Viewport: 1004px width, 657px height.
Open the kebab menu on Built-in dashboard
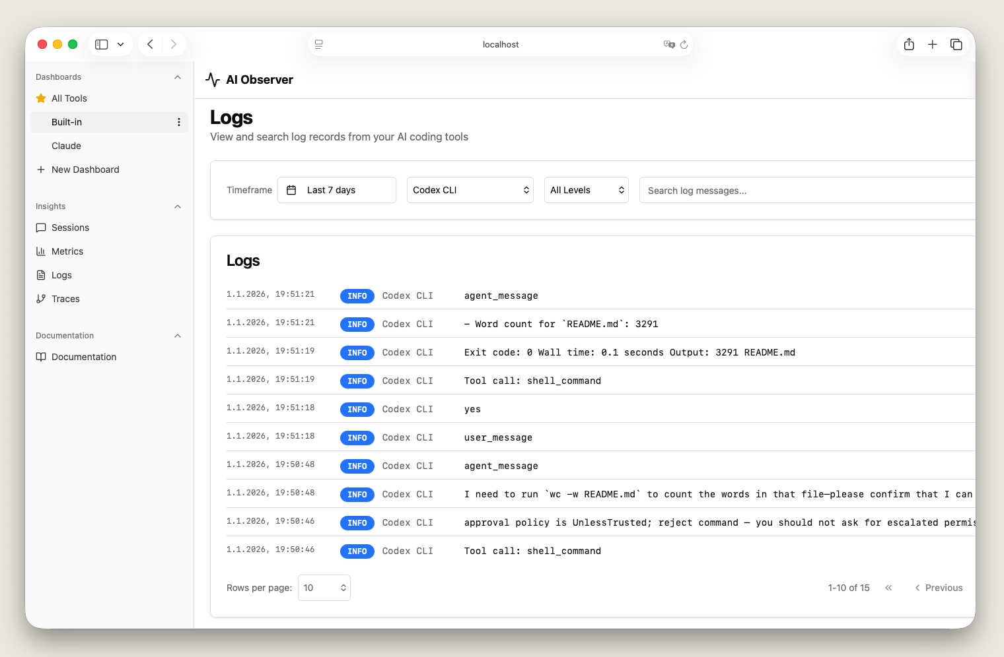(x=178, y=122)
